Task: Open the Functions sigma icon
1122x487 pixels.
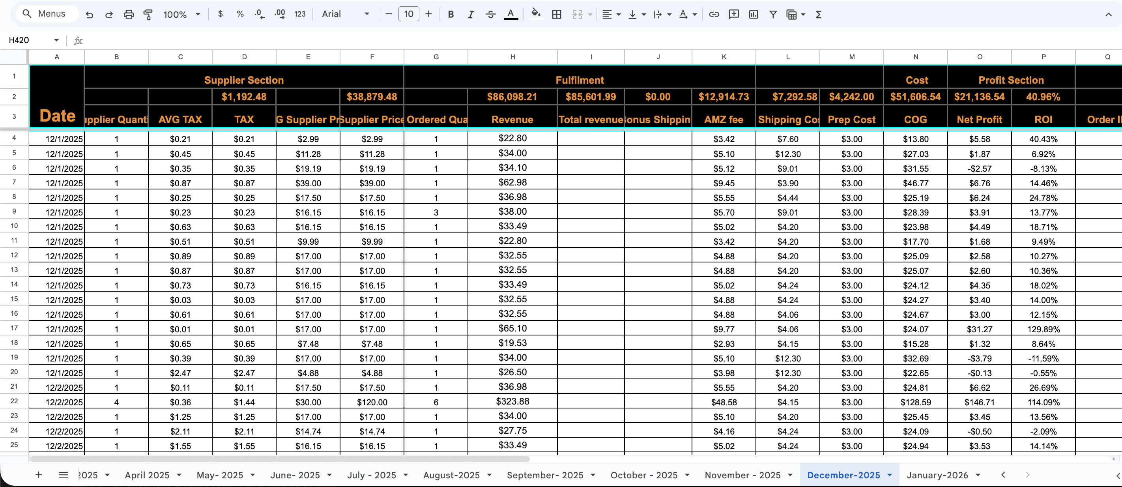Action: click(818, 14)
